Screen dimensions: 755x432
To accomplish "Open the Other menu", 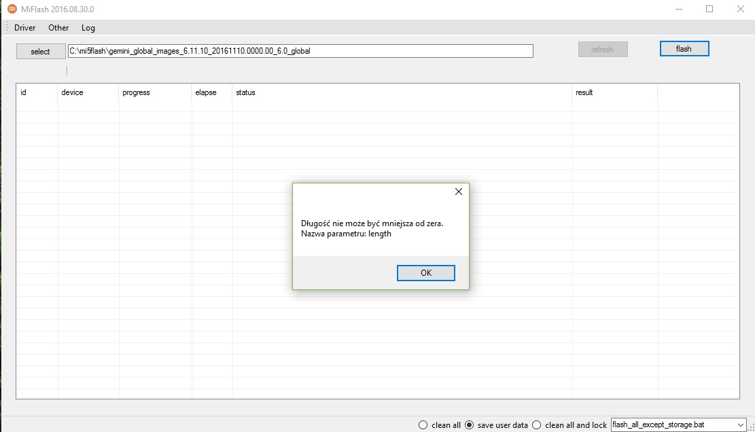I will (x=58, y=28).
